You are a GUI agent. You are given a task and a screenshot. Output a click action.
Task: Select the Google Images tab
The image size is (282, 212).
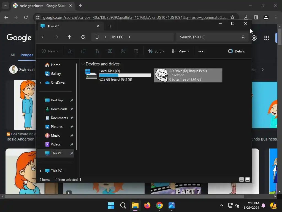[27, 55]
